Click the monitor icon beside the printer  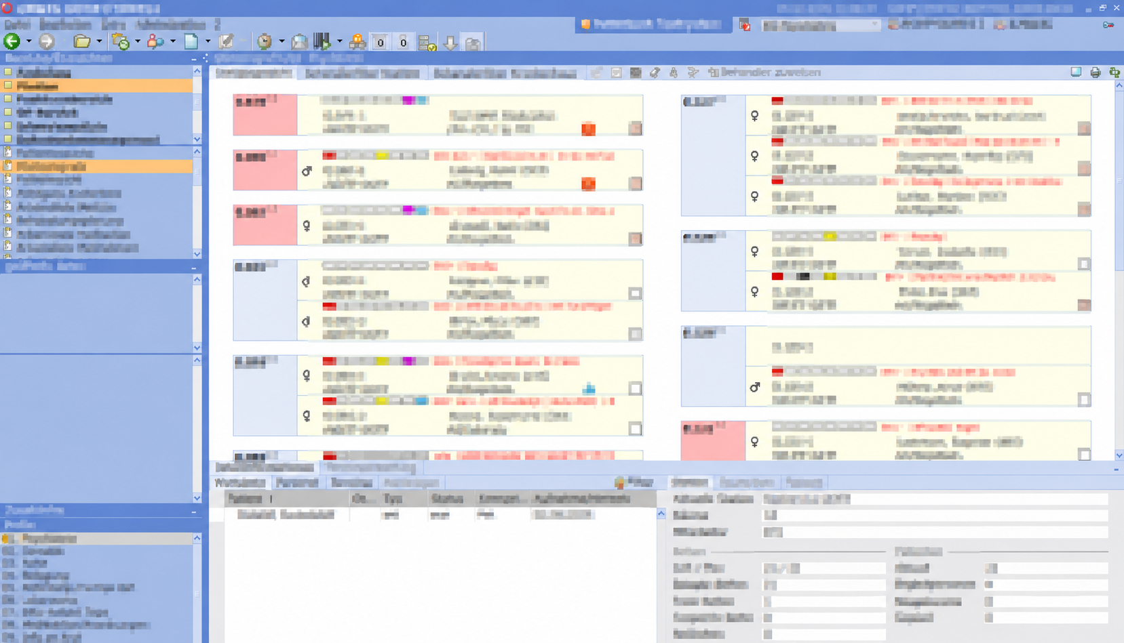(1076, 72)
